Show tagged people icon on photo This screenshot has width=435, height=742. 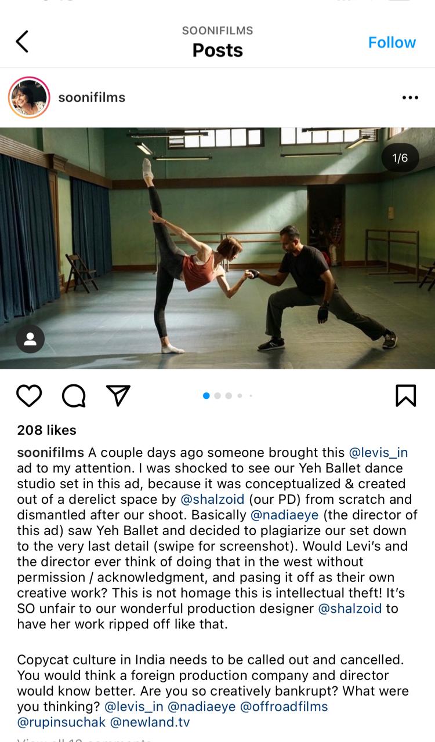tap(30, 339)
